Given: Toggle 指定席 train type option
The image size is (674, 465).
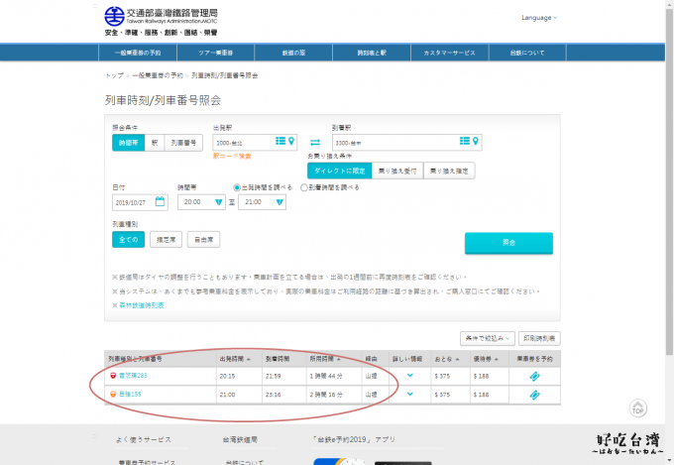Looking at the screenshot, I should pyautogui.click(x=167, y=240).
